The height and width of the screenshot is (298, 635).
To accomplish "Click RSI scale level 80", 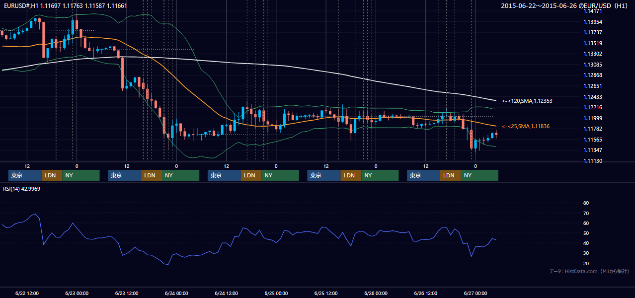I will pyautogui.click(x=586, y=203).
